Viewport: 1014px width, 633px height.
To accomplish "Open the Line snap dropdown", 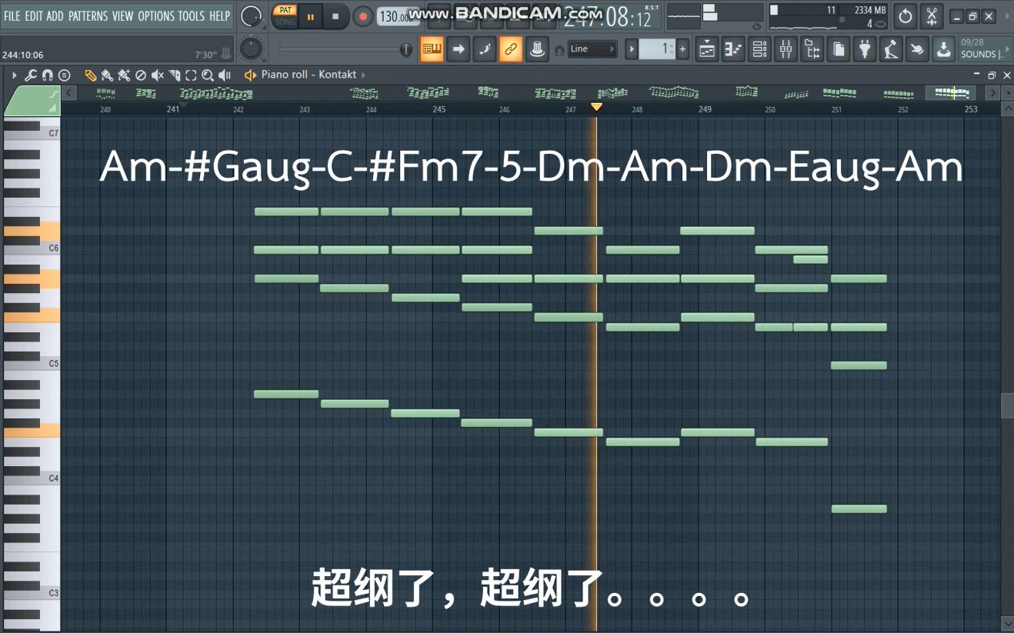I will [x=592, y=49].
